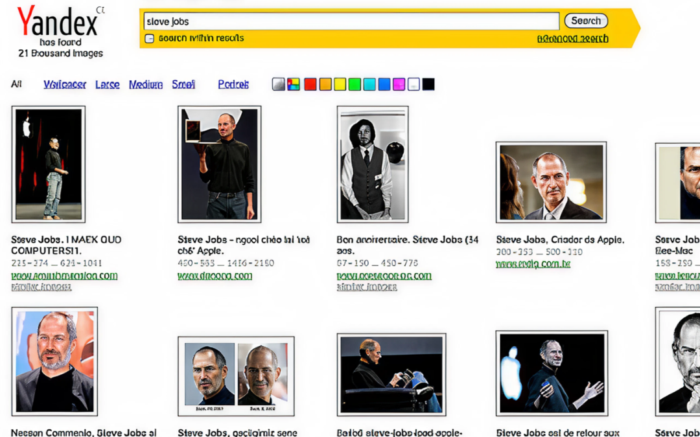
Task: Click the gray link under Bon anniversaire result
Action: (x=366, y=287)
